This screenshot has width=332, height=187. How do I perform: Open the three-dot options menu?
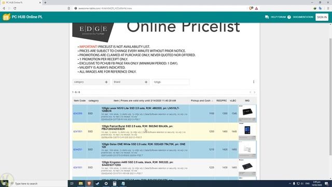click(254, 82)
